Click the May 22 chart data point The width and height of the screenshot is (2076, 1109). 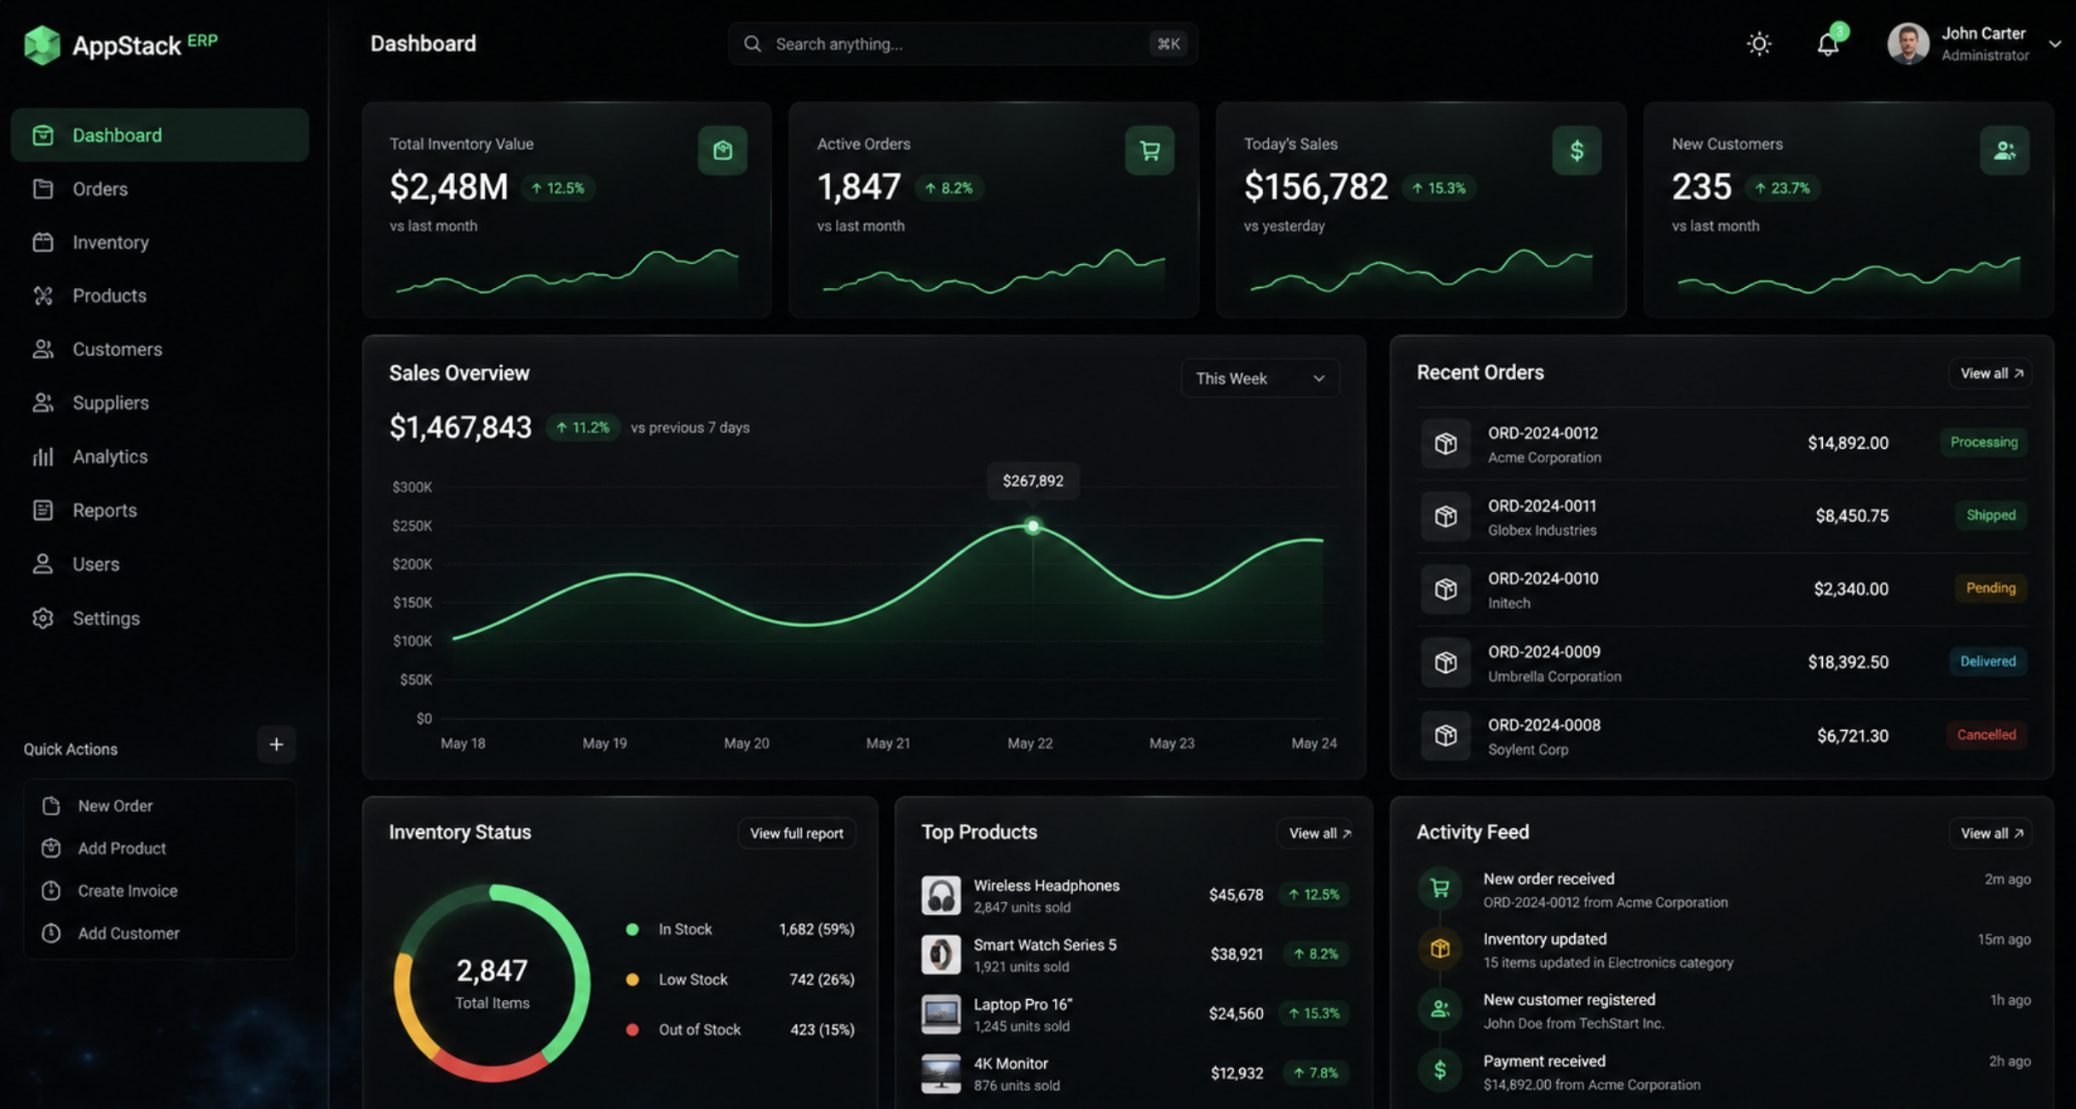[1032, 526]
